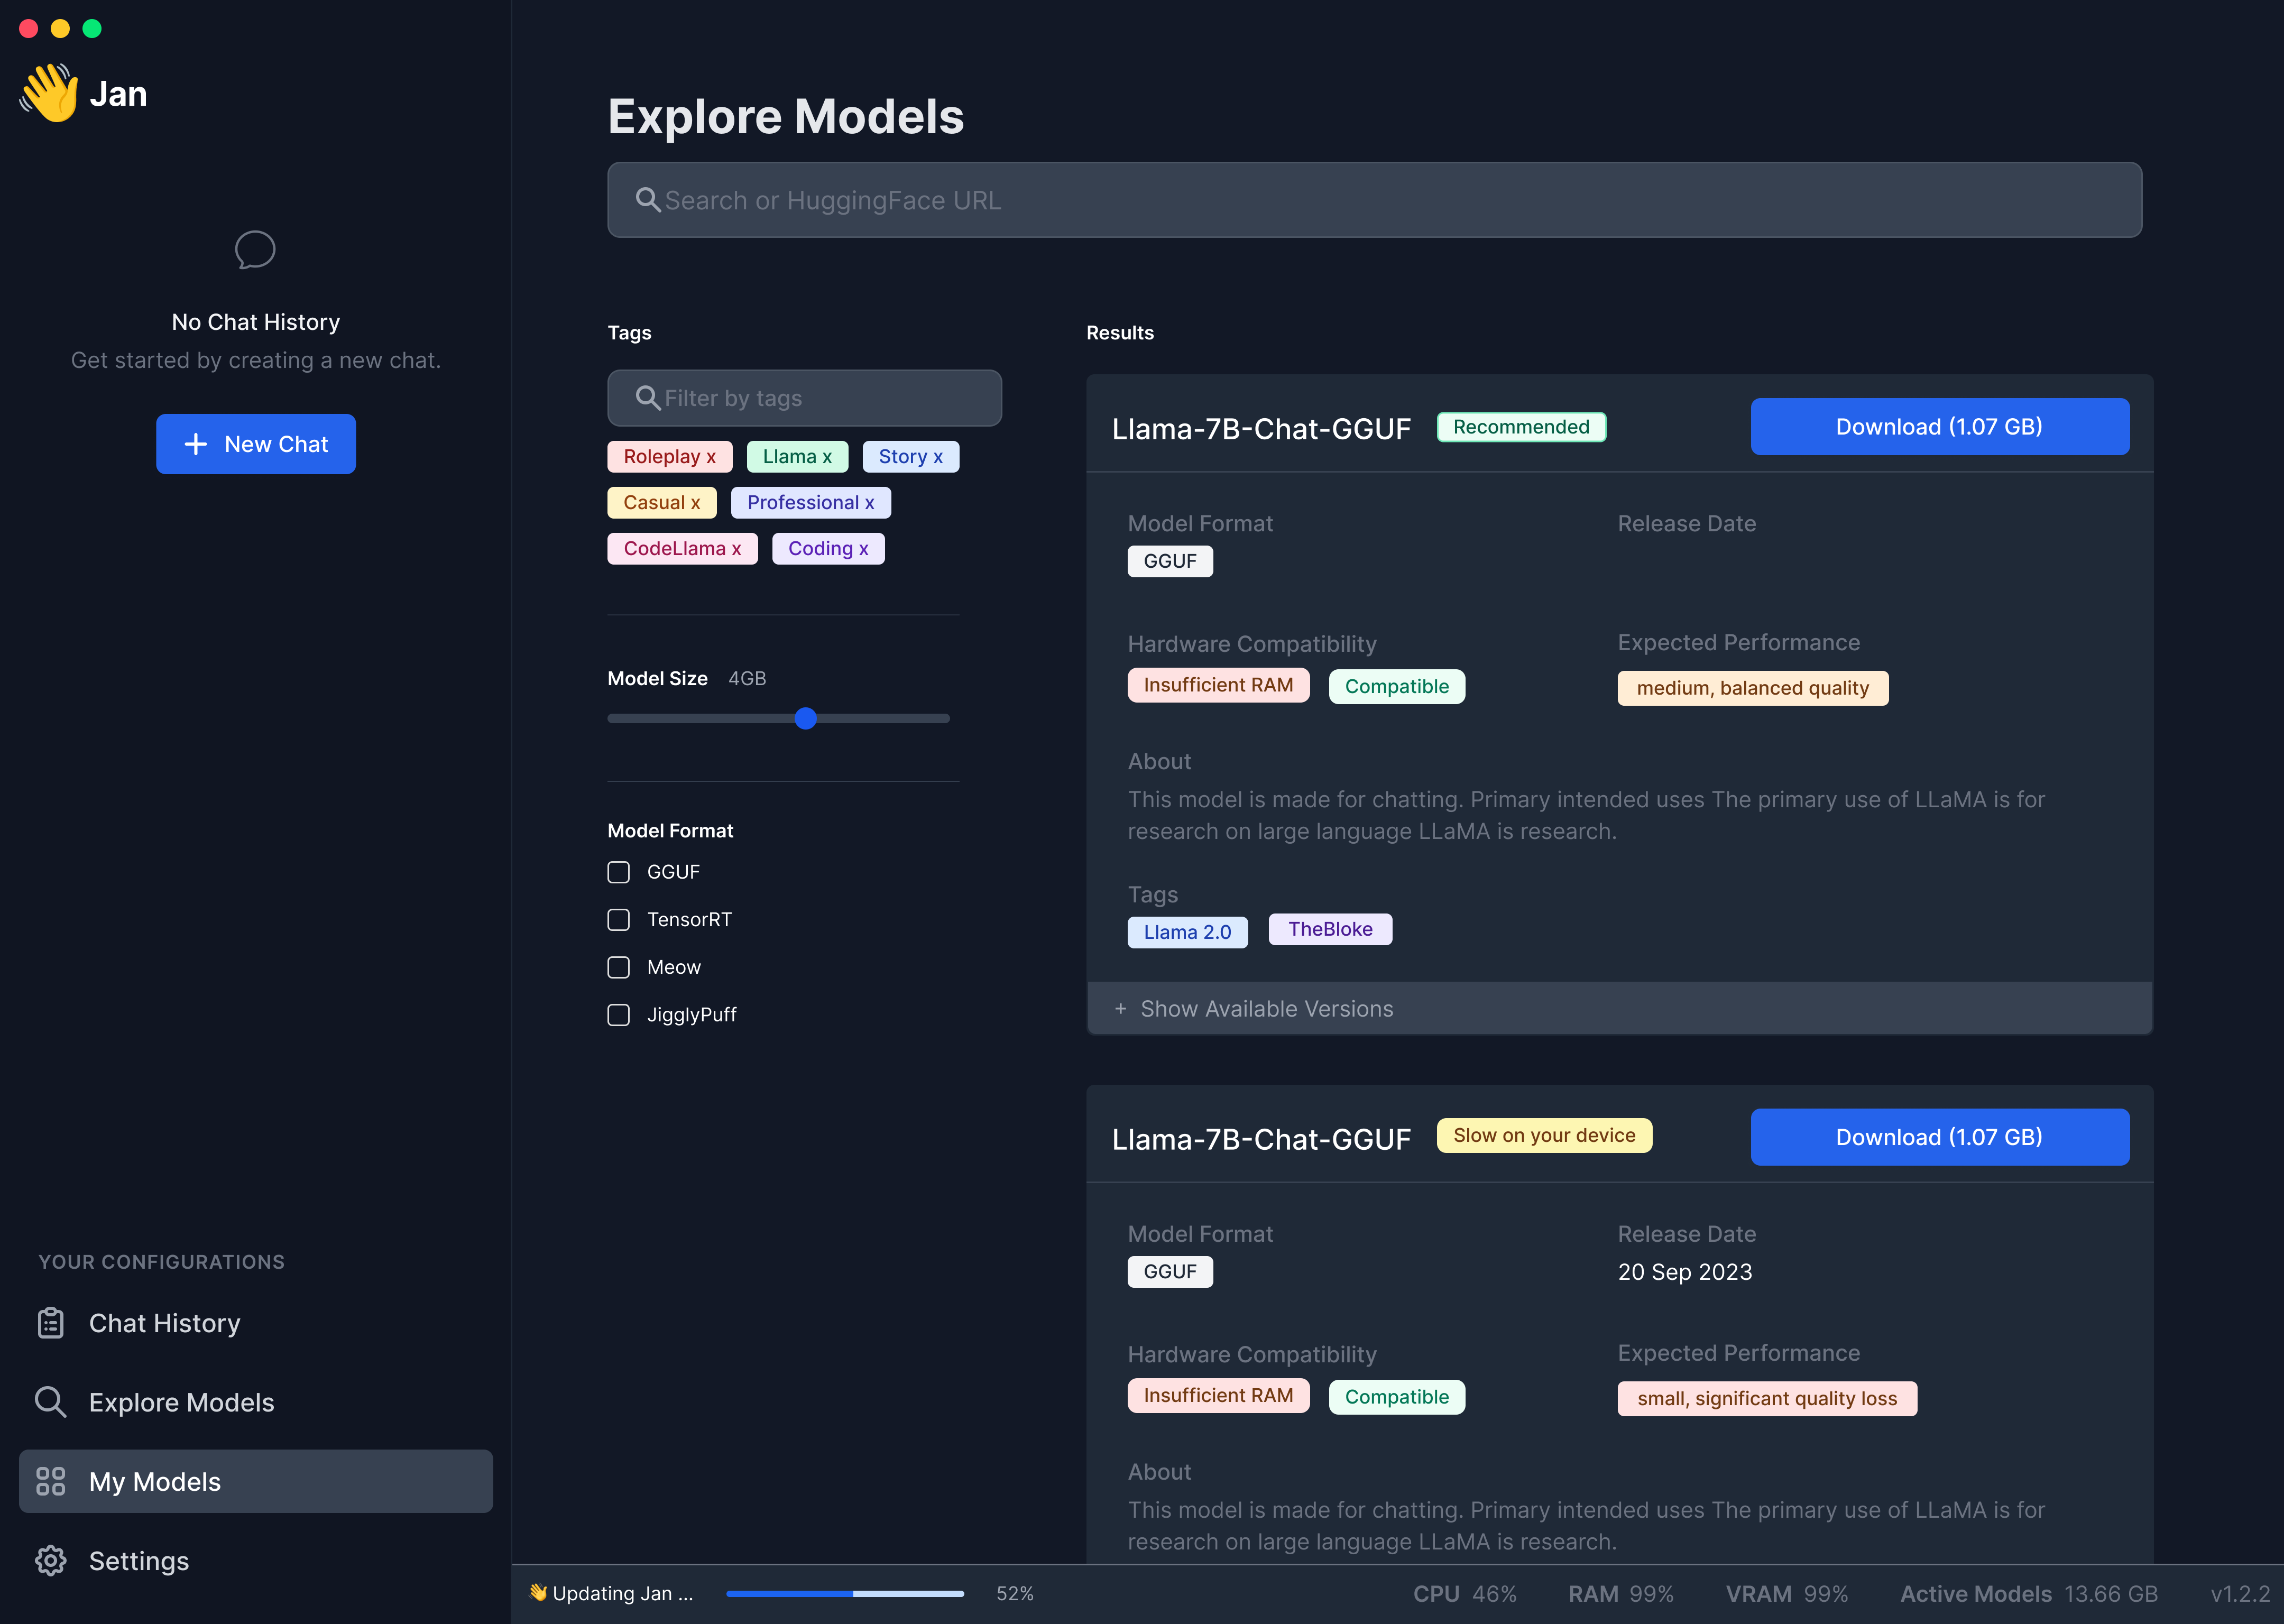Open Settings via the gear icon
Screen dimensions: 2284x1624
pyautogui.click(x=50, y=1561)
